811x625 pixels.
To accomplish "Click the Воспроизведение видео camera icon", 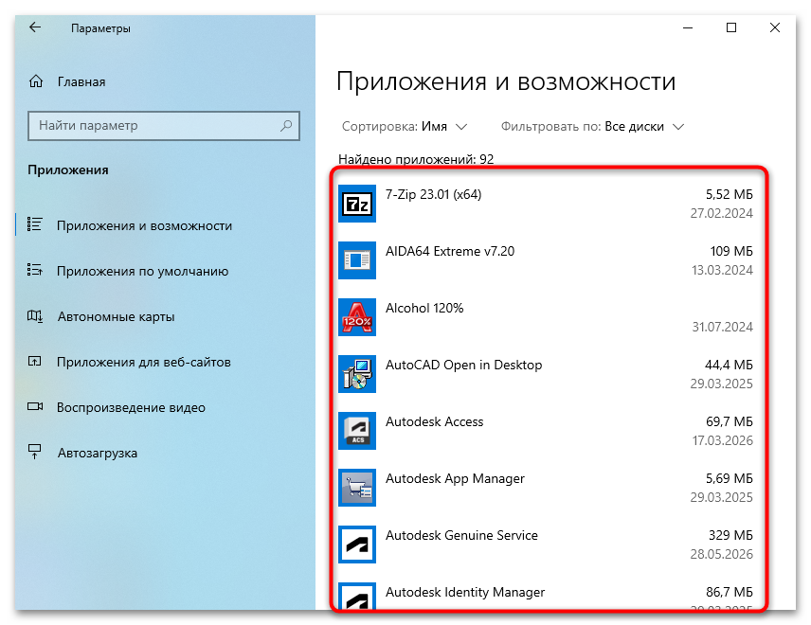I will click(35, 407).
